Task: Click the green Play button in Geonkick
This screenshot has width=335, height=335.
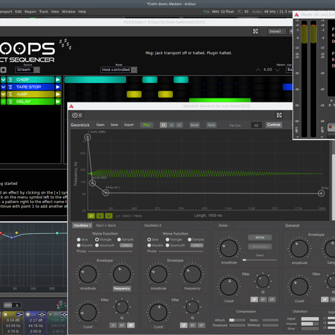Action: (147, 125)
